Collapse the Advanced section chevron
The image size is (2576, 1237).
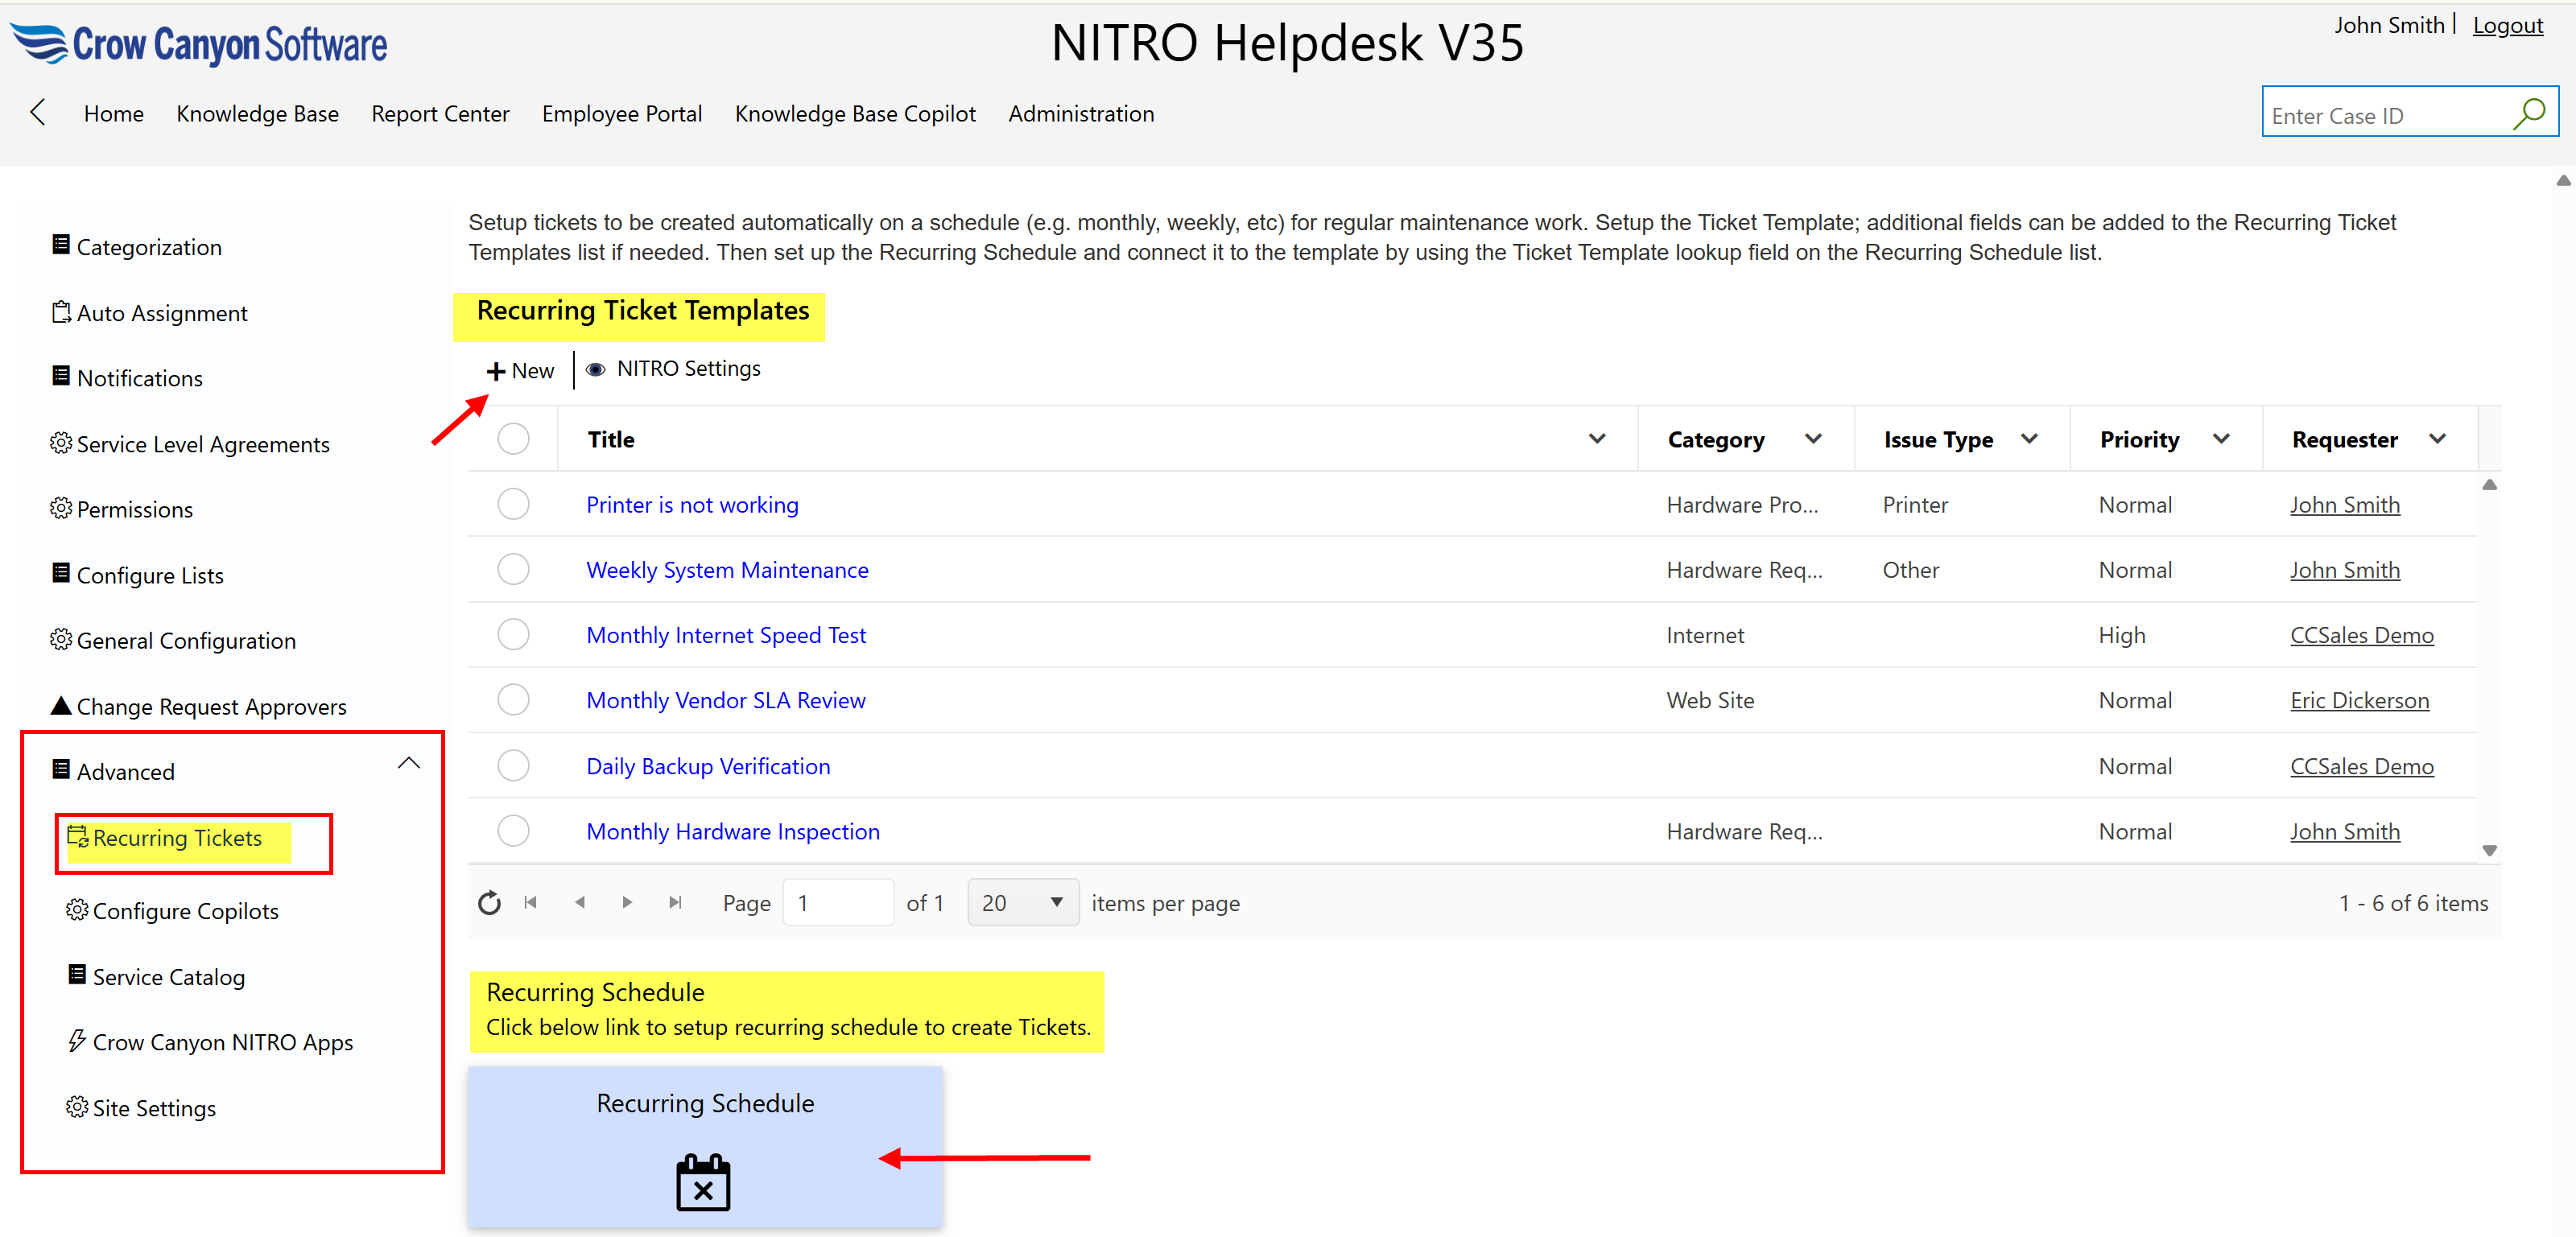pyautogui.click(x=409, y=764)
